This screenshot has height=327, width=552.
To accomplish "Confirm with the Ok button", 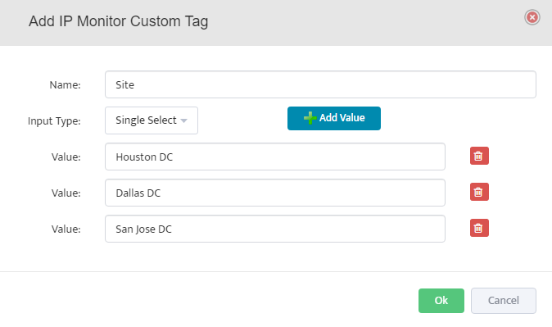I will (441, 301).
